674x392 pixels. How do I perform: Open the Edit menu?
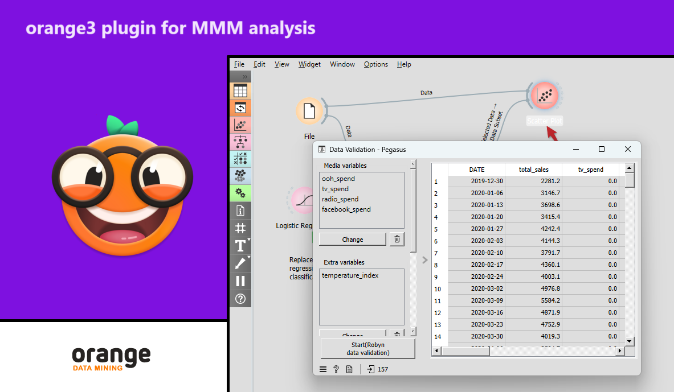(x=259, y=64)
